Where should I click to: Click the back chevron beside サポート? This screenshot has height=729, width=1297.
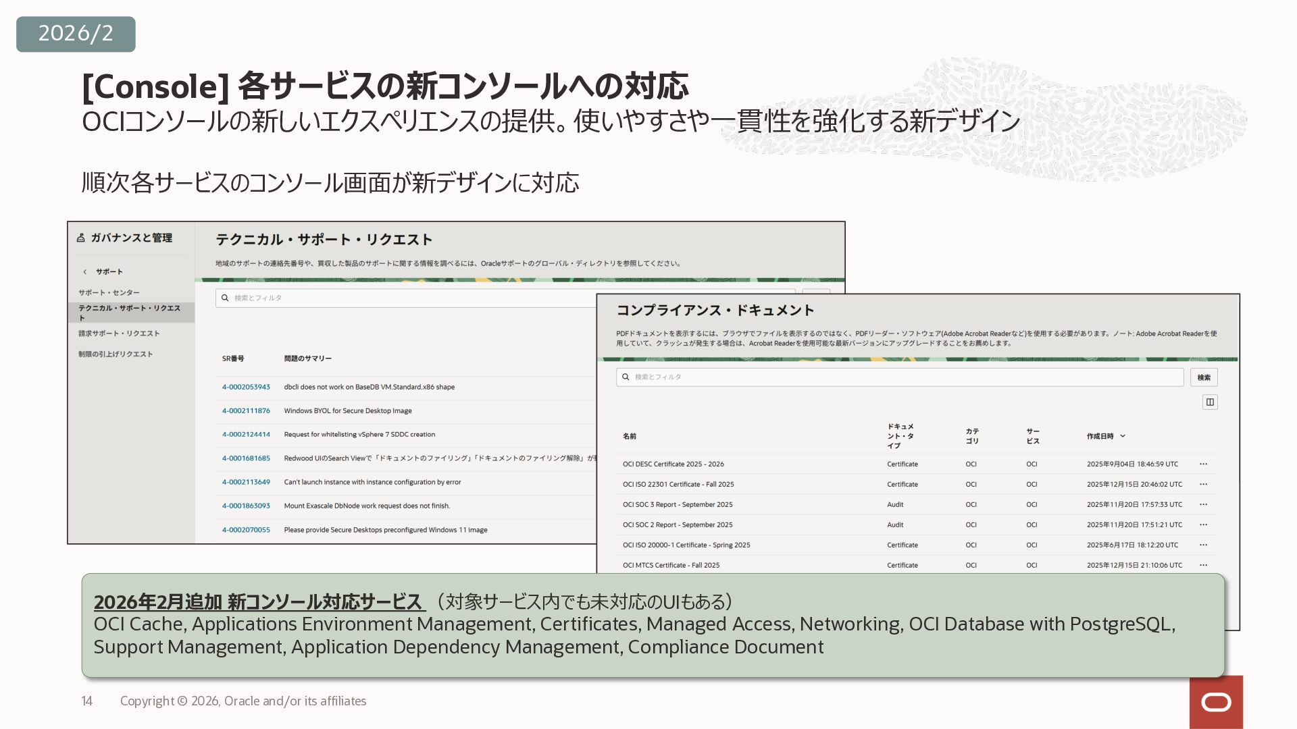click(x=85, y=272)
